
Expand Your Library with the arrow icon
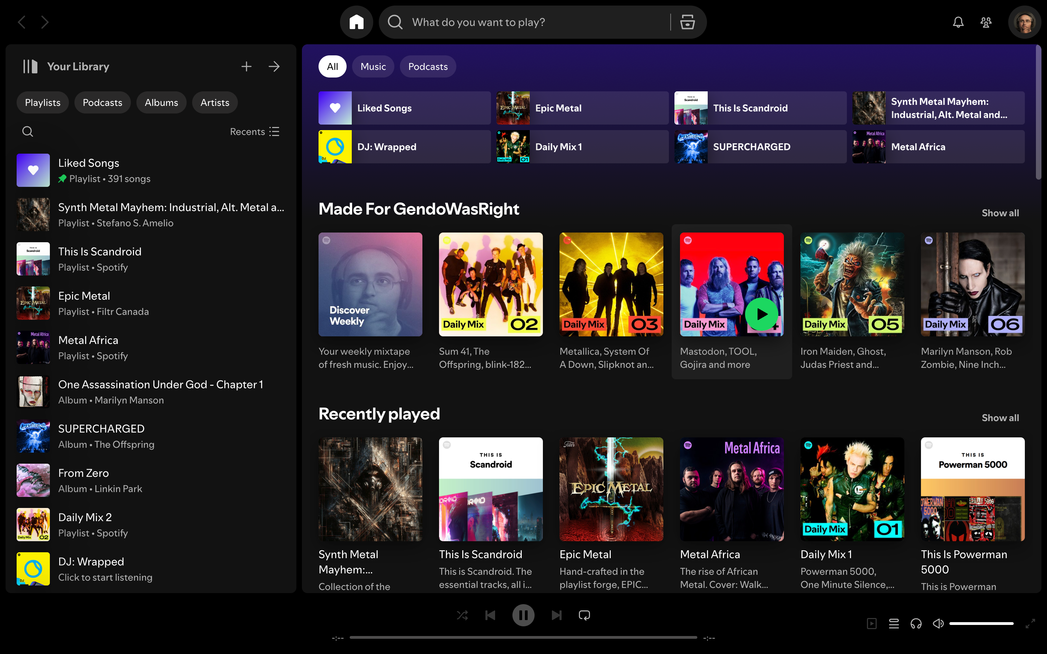[x=274, y=66]
